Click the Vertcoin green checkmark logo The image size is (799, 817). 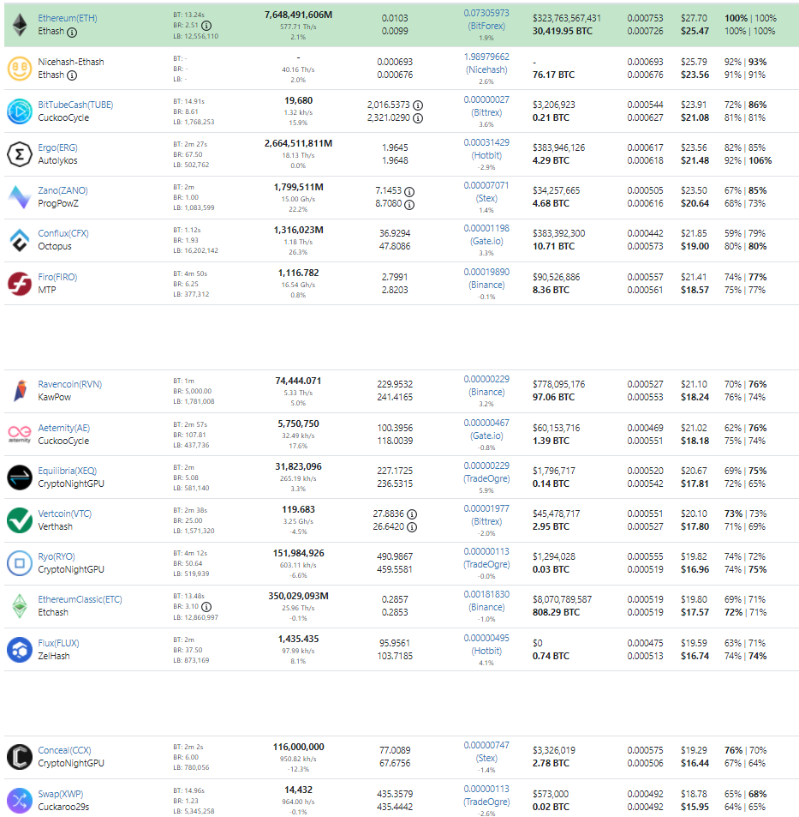coord(20,520)
